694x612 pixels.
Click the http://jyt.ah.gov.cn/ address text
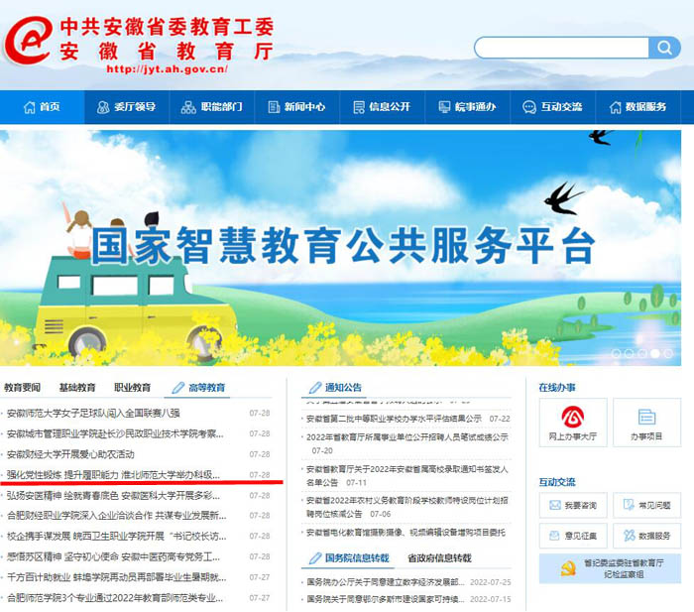click(x=167, y=69)
